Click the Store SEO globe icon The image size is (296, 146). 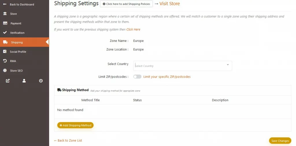tap(5, 70)
